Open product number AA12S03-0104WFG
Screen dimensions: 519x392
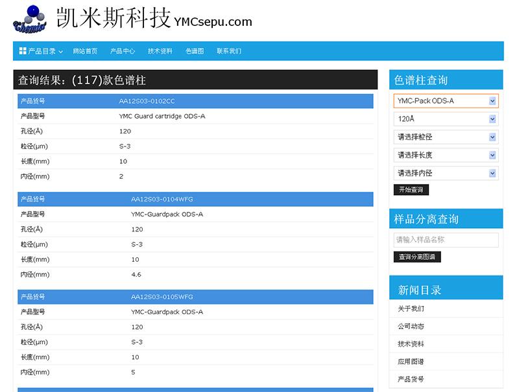pos(162,200)
